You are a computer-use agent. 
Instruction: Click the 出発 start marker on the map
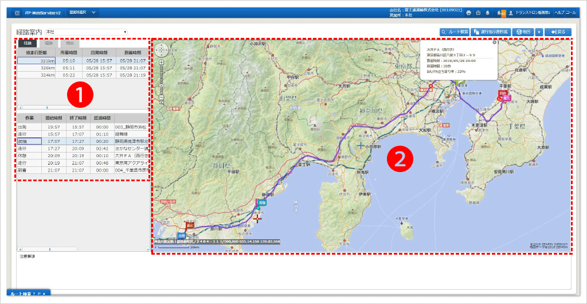point(181,236)
